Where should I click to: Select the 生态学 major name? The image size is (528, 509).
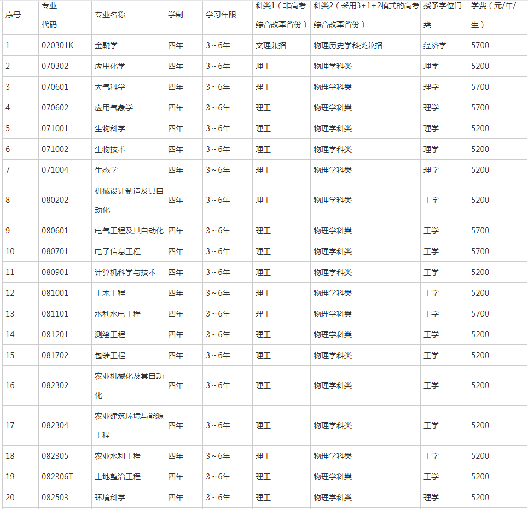tap(106, 170)
